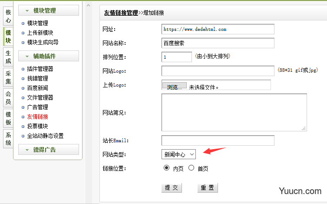
Task: Click the 友情链接管理 breadcrumb link
Action: (x=121, y=13)
